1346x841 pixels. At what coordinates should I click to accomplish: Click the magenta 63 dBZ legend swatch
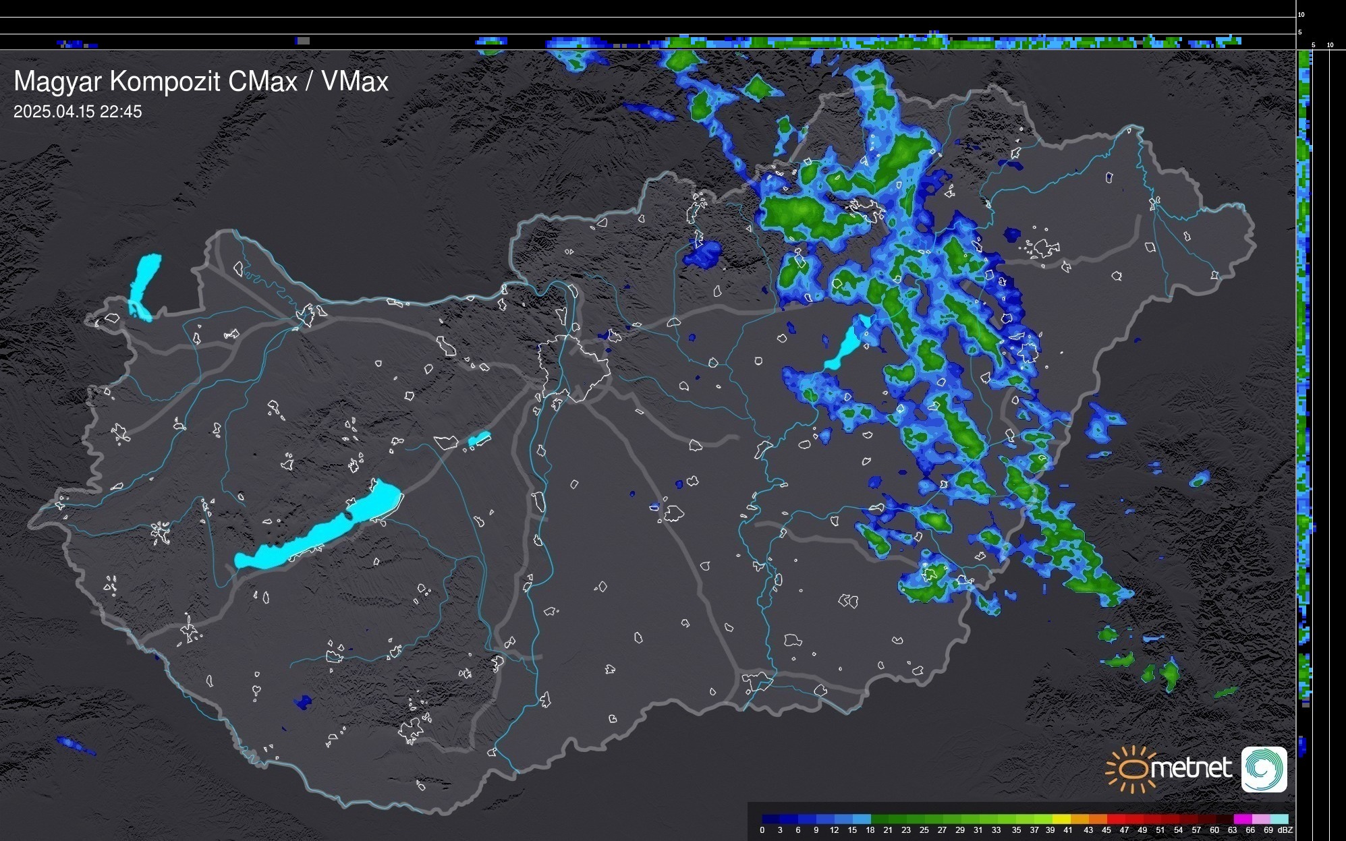pyautogui.click(x=1242, y=819)
